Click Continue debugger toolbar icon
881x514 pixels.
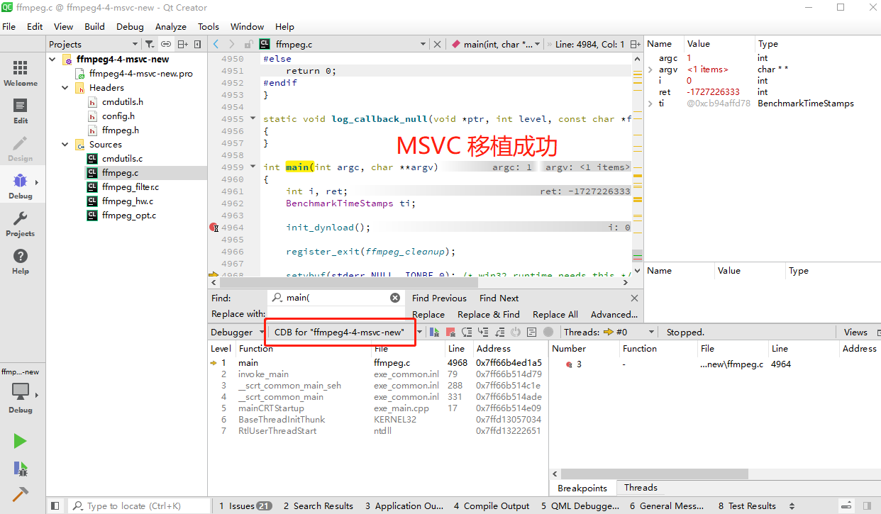434,332
